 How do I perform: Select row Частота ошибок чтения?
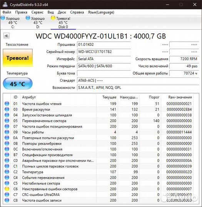point(98,103)
